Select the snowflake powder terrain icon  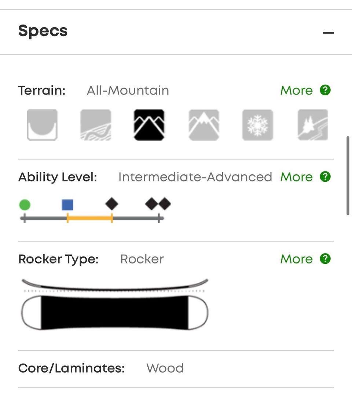tap(257, 125)
